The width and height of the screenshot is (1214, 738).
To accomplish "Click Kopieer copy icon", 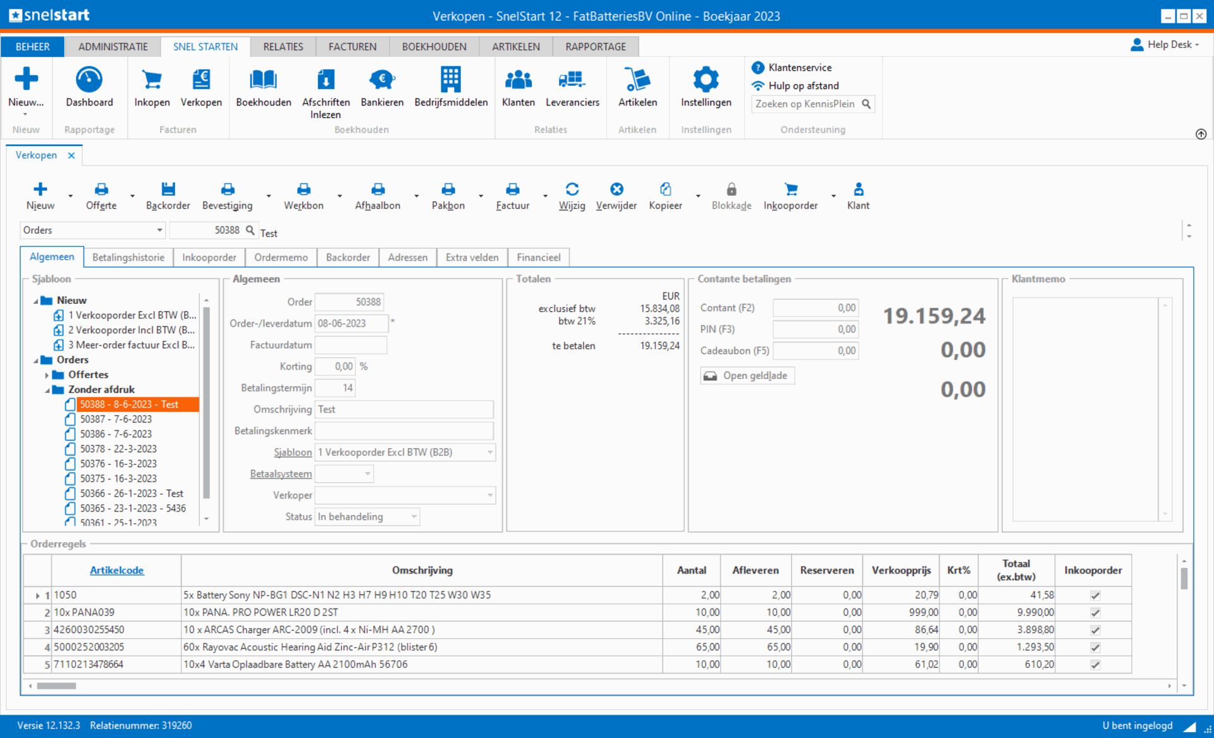I will coord(665,189).
